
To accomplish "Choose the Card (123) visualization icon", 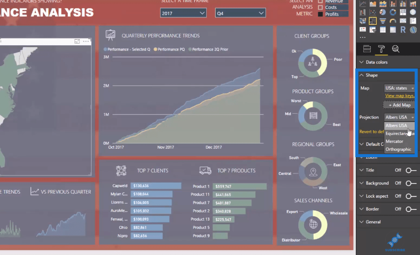I will (403, 21).
